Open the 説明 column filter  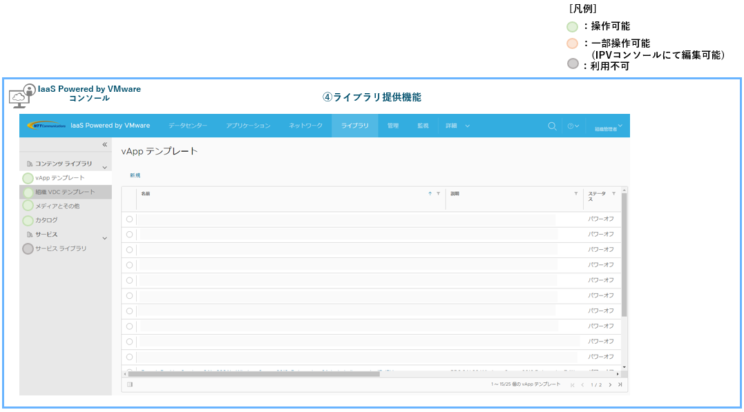point(576,193)
